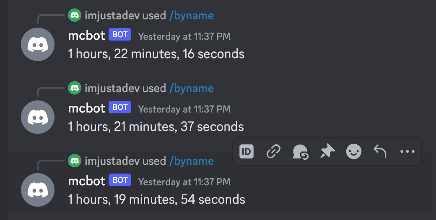Click the BOT badge on the 21 minutes message
This screenshot has height=220, width=436.
pos(120,108)
